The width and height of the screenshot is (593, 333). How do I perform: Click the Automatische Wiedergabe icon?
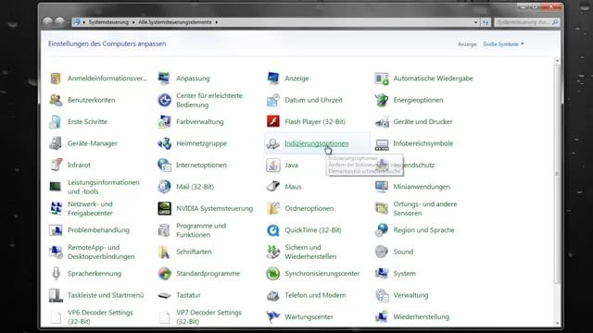point(381,79)
